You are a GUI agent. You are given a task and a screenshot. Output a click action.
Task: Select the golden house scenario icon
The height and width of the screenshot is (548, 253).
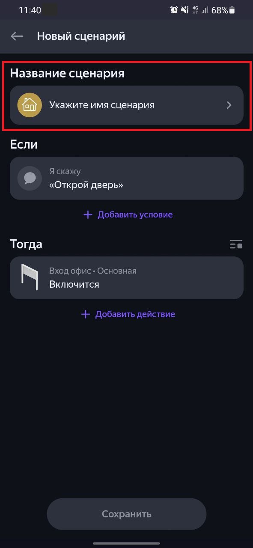tap(30, 105)
